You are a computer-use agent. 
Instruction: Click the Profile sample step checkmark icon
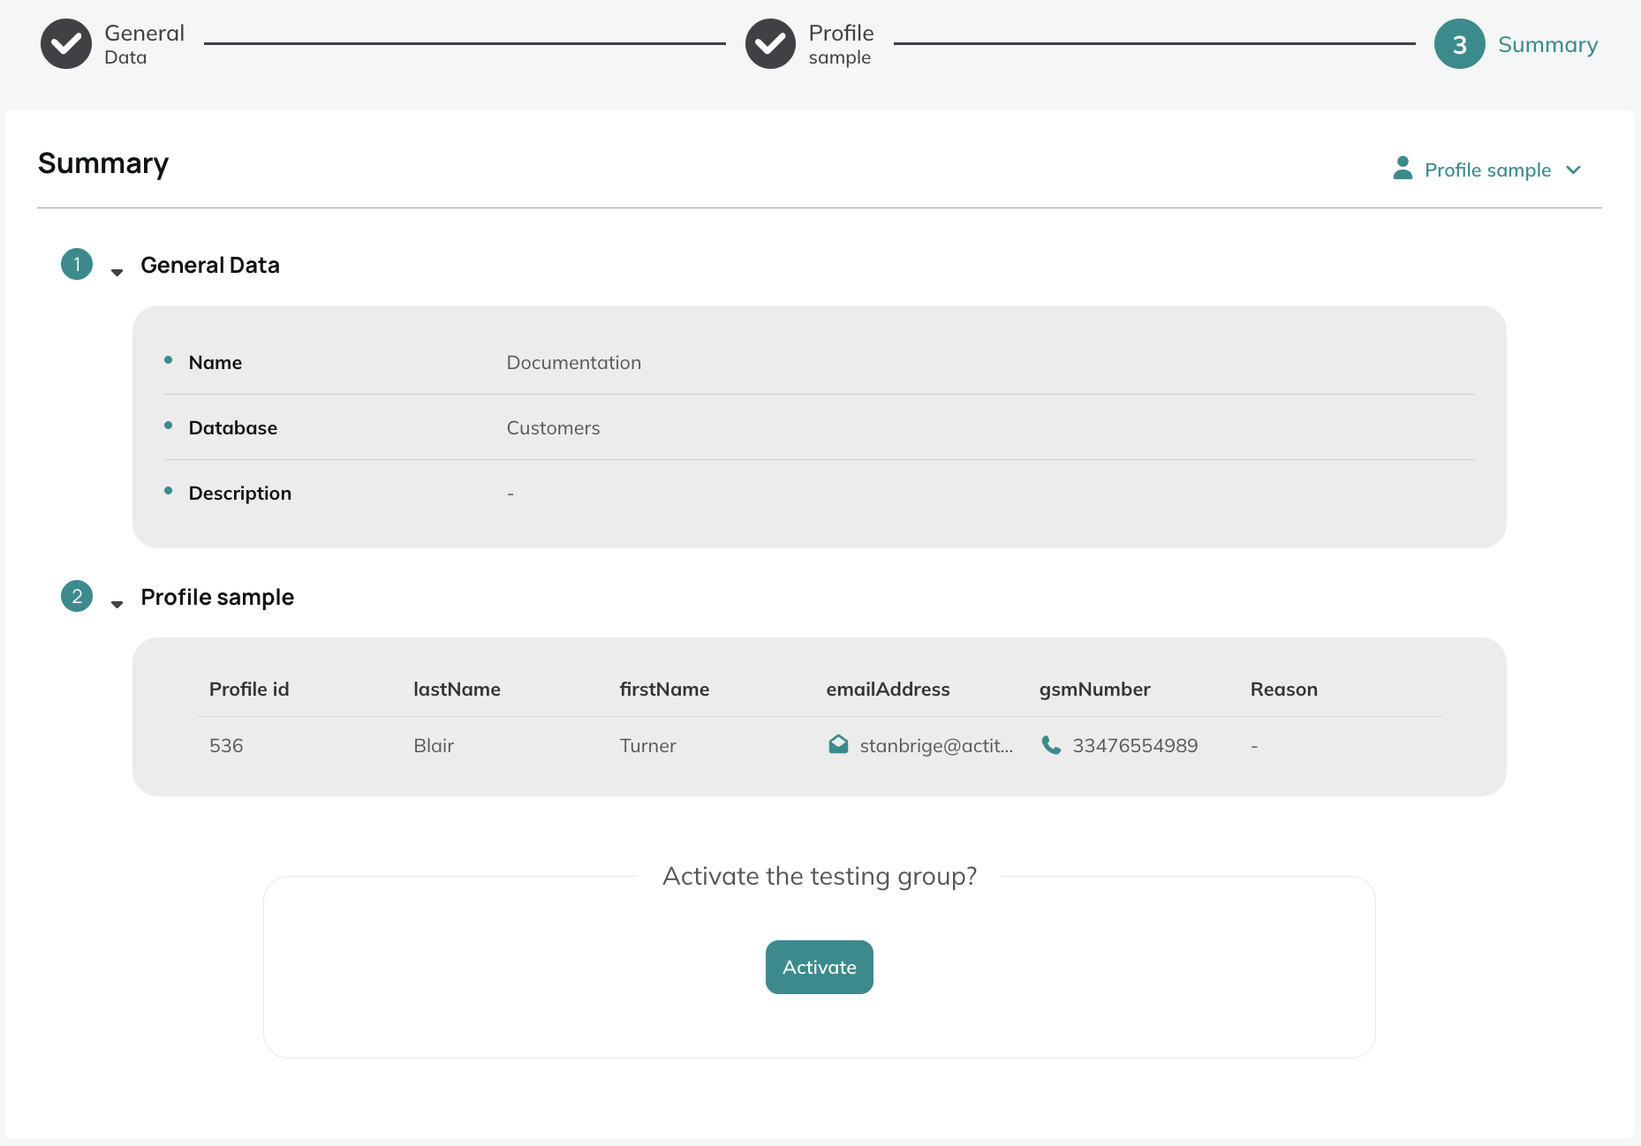point(770,44)
